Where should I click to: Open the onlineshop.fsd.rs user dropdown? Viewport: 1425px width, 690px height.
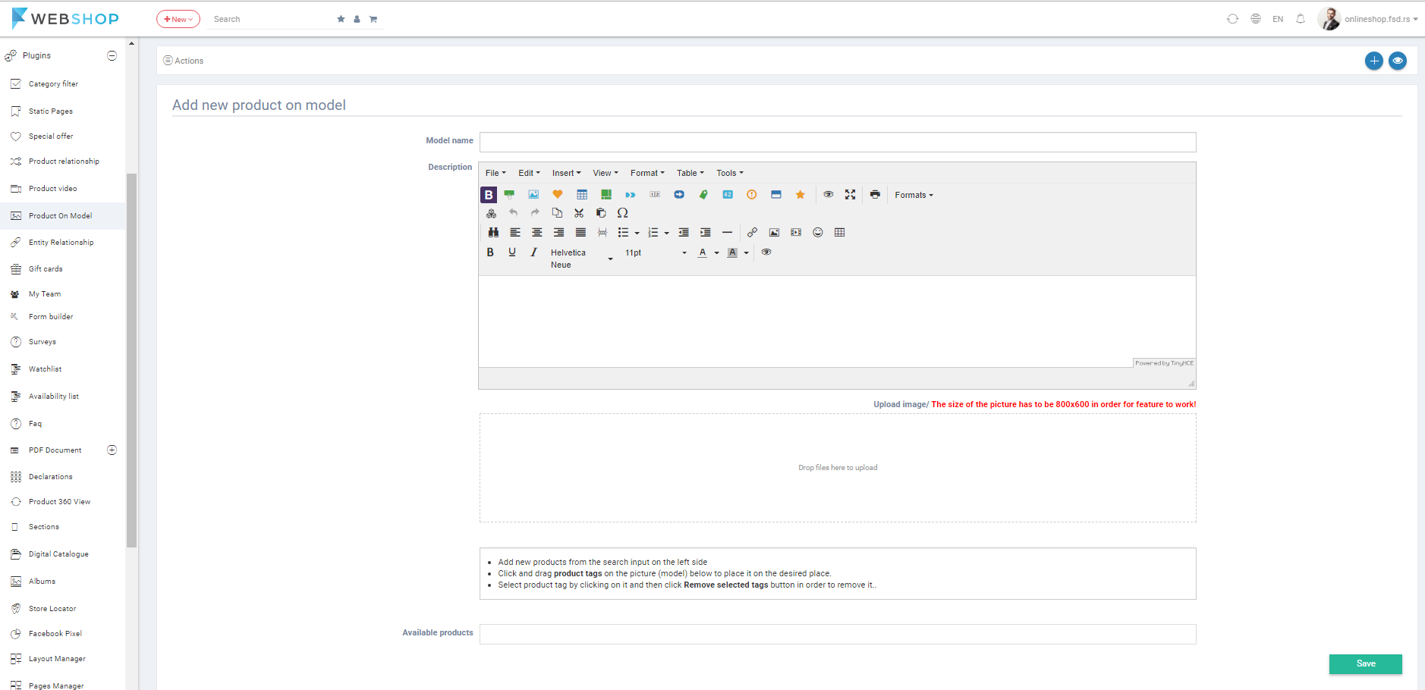(x=1380, y=19)
